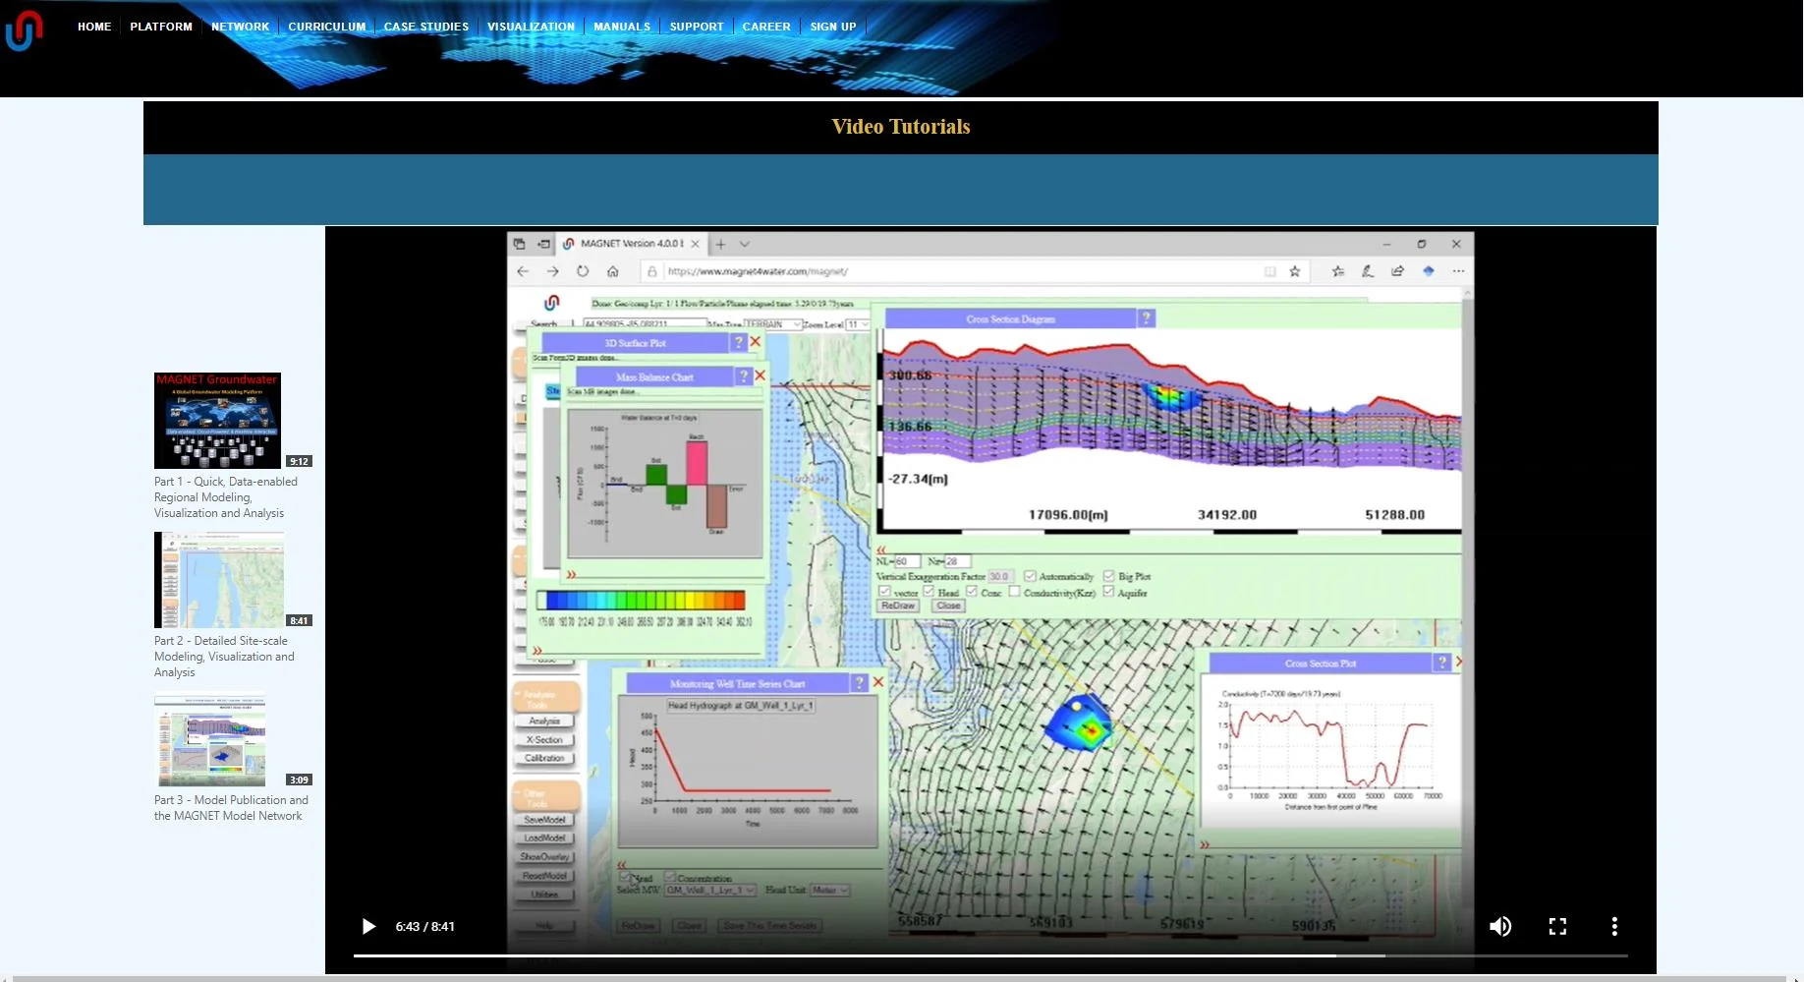This screenshot has height=982, width=1804.
Task: Click the horizontal page scrollbar
Action: (899, 979)
